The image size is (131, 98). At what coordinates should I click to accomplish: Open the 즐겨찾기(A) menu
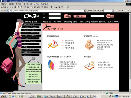point(28,4)
